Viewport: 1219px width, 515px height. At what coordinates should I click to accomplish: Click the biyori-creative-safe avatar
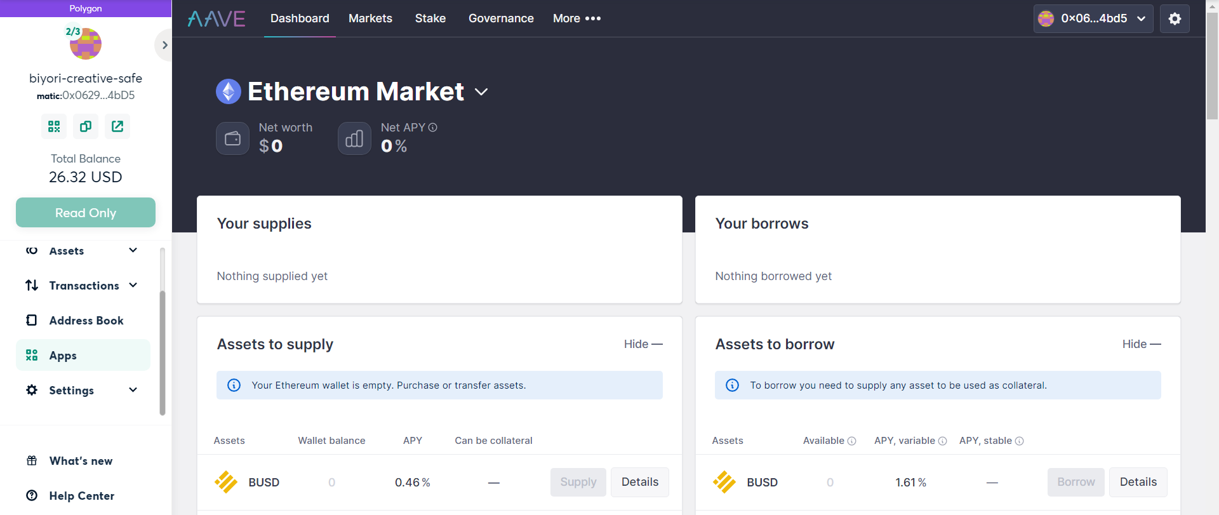pyautogui.click(x=86, y=44)
